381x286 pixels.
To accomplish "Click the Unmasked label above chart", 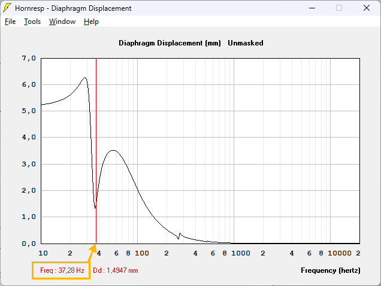I will pos(246,43).
